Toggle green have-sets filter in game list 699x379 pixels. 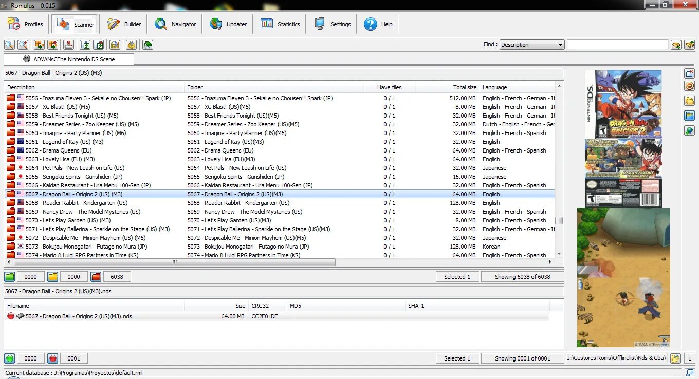[10, 277]
